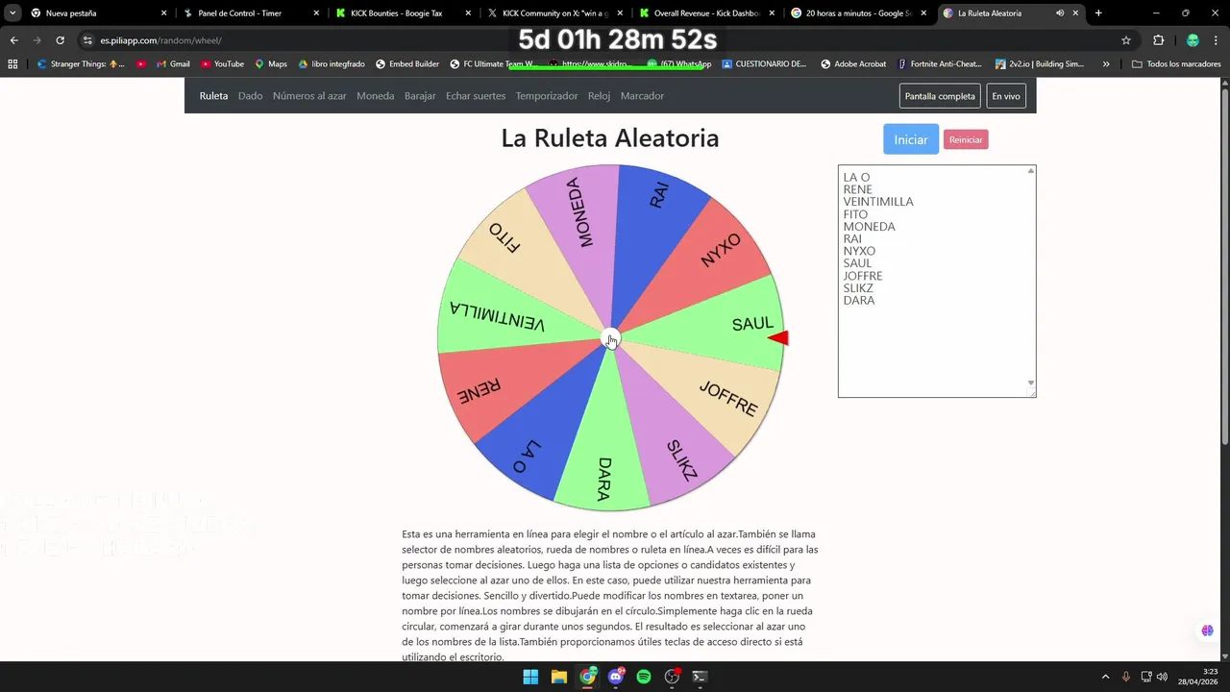The width and height of the screenshot is (1230, 692).
Task: Open the Maps bookmark
Action: click(x=271, y=64)
